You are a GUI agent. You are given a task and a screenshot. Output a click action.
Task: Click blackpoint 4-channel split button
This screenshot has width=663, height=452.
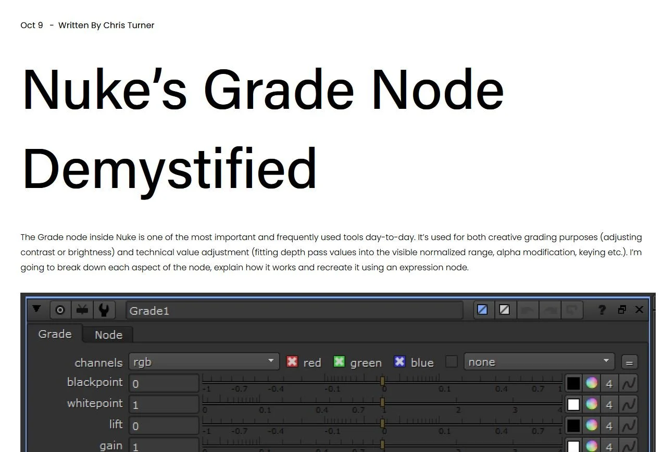pos(609,383)
